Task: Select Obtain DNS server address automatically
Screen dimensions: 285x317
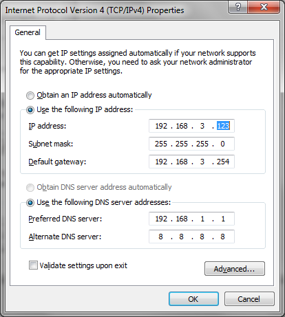Action: click(30, 188)
